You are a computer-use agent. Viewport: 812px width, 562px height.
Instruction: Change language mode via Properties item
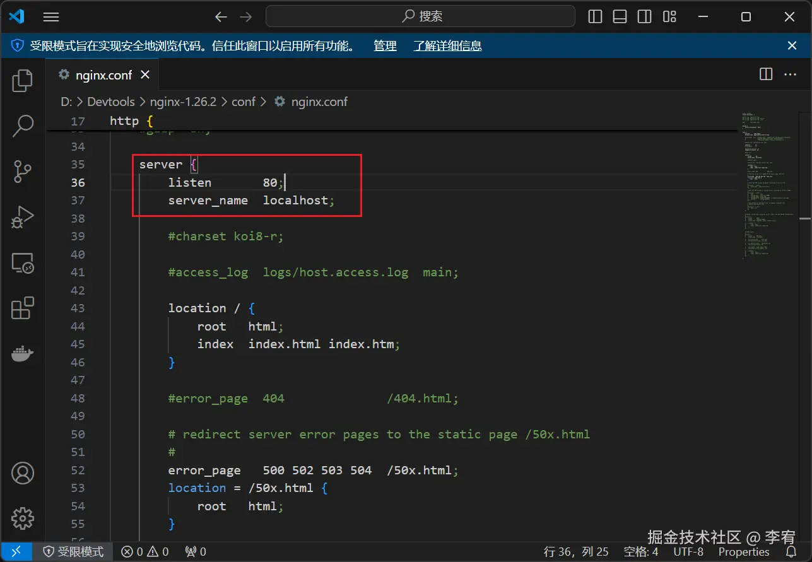pos(744,552)
